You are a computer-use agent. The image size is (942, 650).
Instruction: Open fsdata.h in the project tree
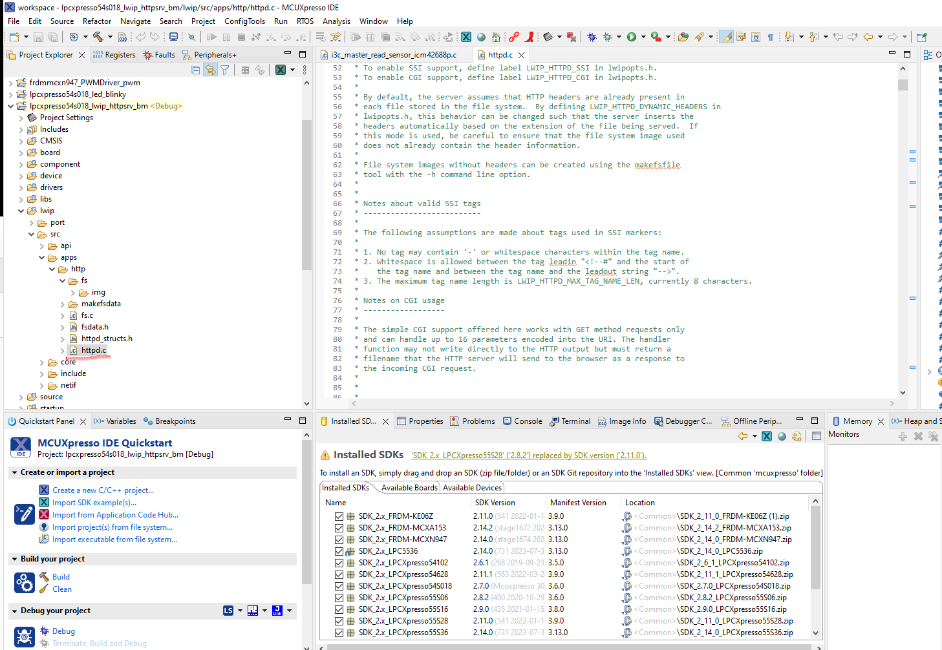click(x=94, y=327)
